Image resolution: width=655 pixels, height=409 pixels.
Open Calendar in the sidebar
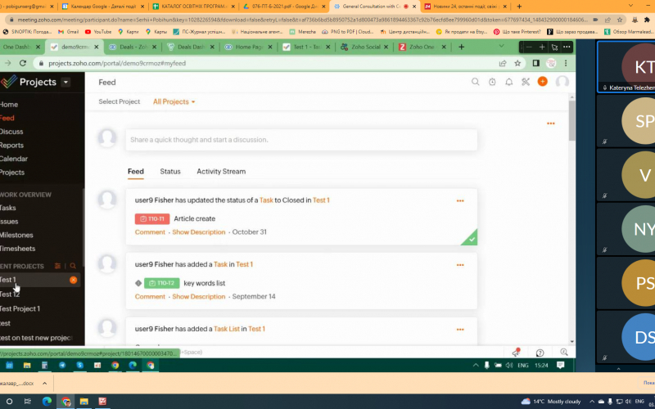(13, 159)
